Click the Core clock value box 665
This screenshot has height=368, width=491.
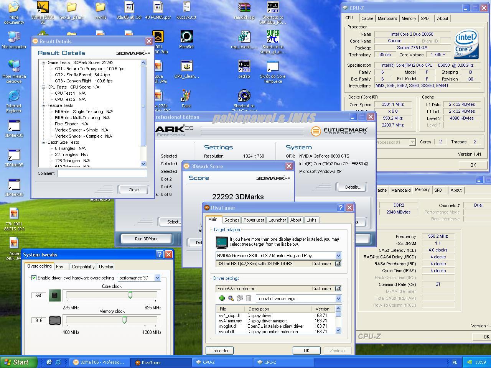click(x=39, y=296)
